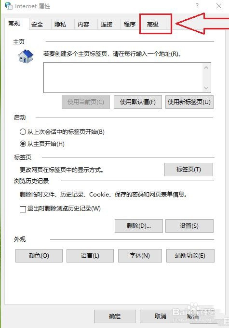Click the Internet globe icon in title bar
The image size is (229, 328).
pos(9,6)
